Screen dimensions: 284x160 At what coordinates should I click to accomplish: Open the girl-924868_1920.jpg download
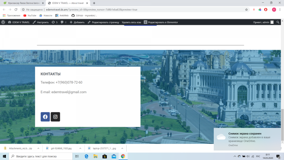[x=59, y=149]
